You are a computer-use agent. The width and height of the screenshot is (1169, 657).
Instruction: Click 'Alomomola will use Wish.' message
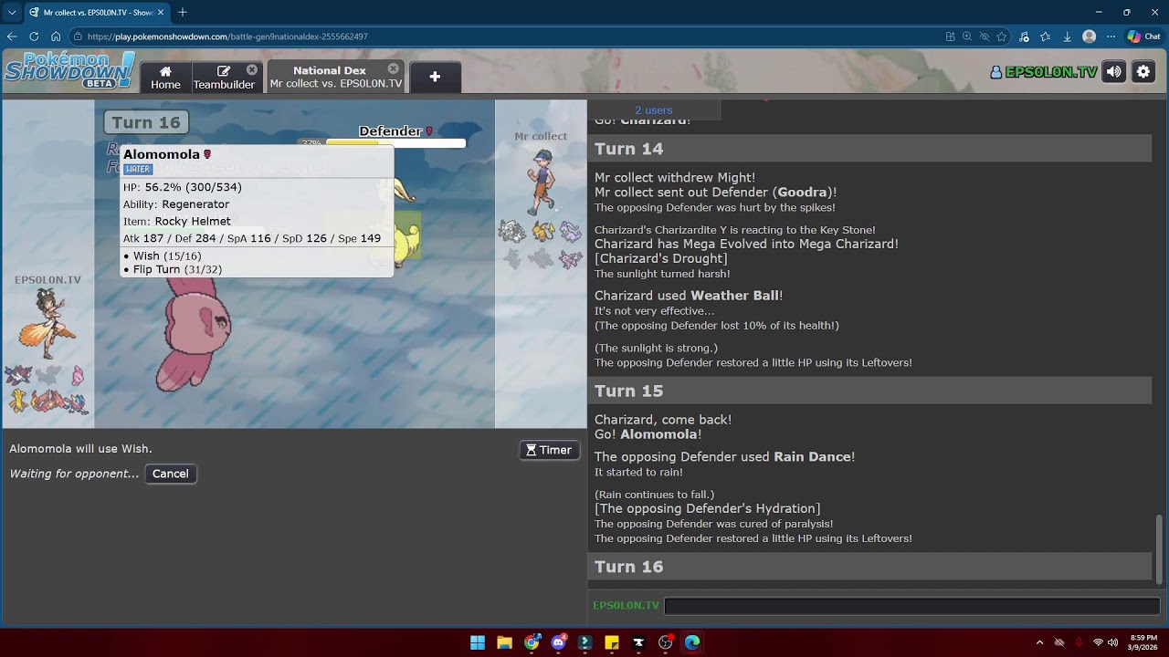pyautogui.click(x=81, y=449)
